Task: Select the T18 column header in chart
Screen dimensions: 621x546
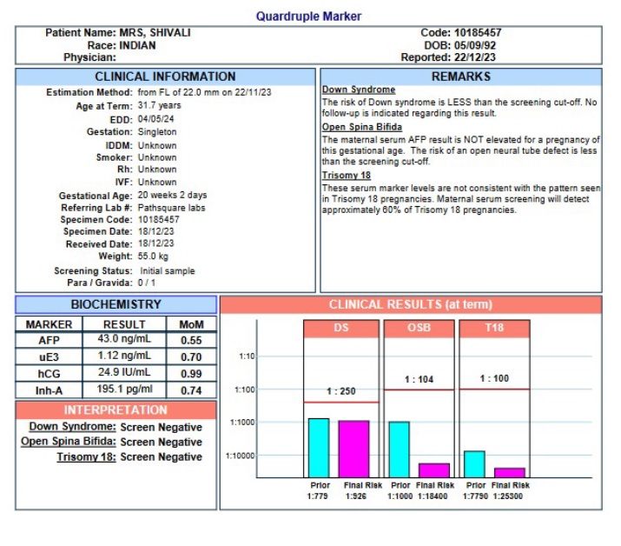Action: 493,328
